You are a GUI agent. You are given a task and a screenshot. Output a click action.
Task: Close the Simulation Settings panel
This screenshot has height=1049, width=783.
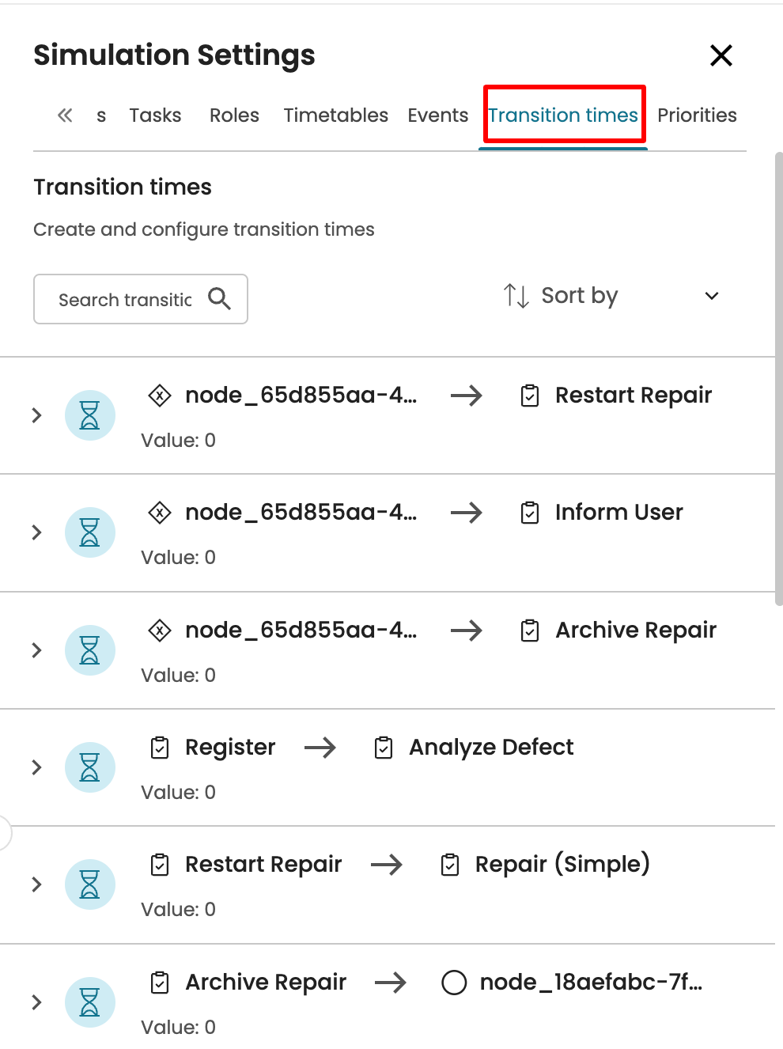coord(721,55)
